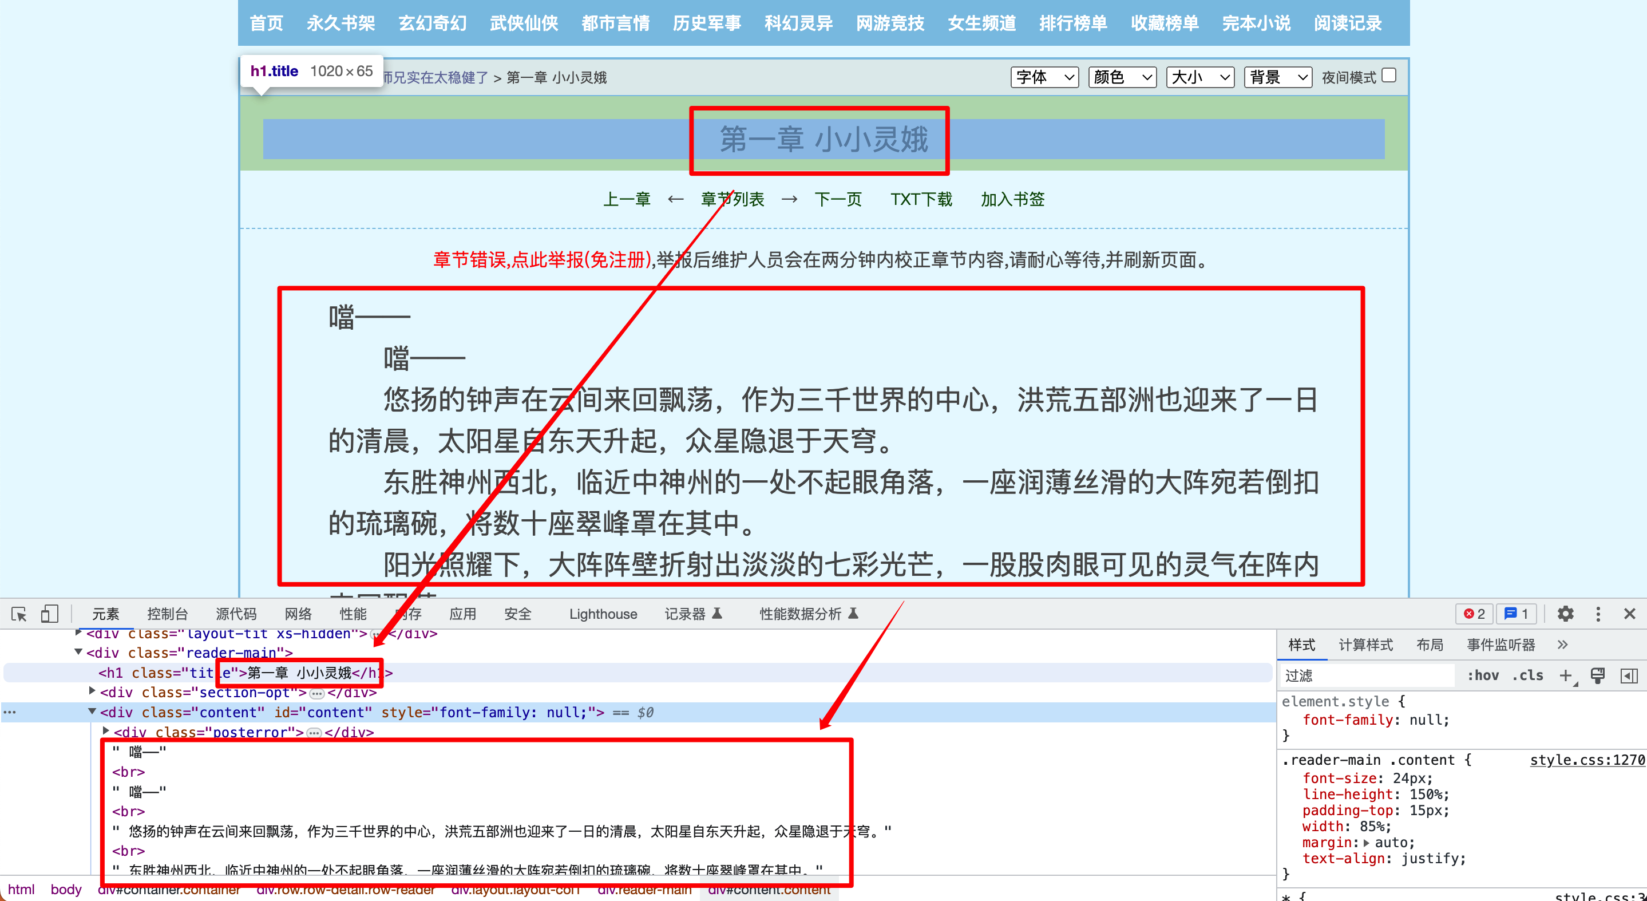Toggle the rendering emulation paintbrush icon
This screenshot has height=901, width=1647.
1598,675
